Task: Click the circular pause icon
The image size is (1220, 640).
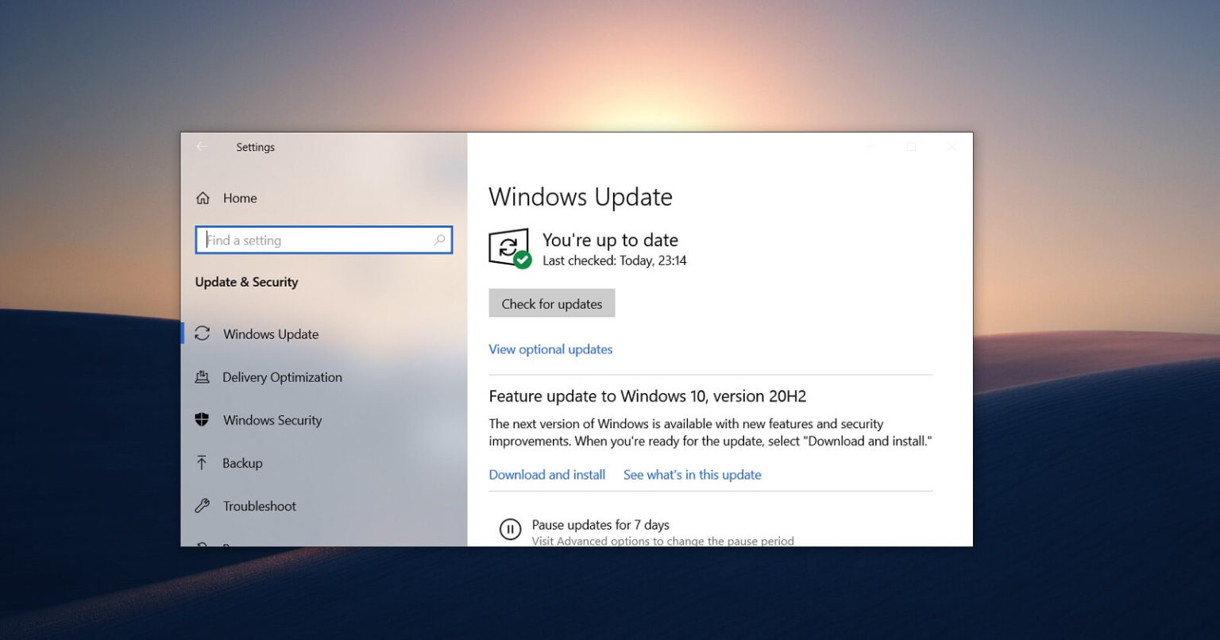Action: [509, 529]
